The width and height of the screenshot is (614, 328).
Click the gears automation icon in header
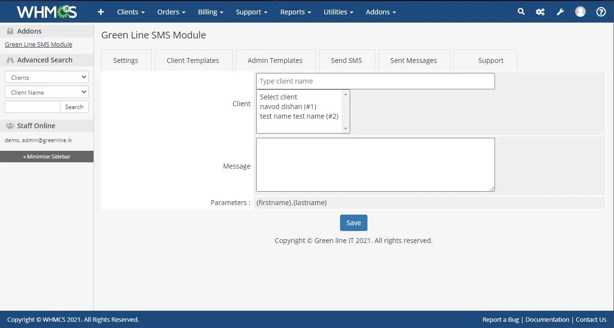(x=540, y=12)
